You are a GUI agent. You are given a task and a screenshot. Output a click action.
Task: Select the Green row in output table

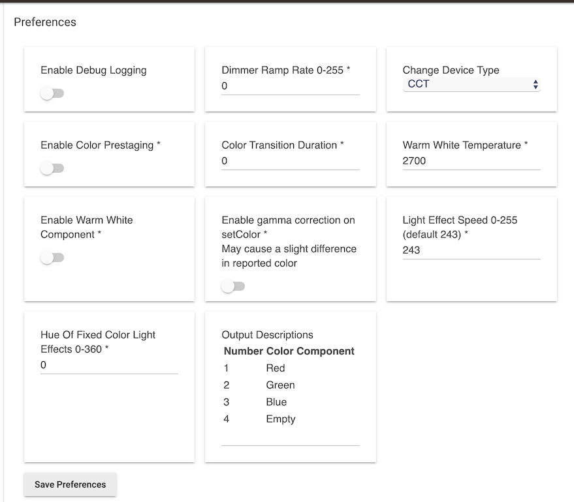tap(280, 385)
